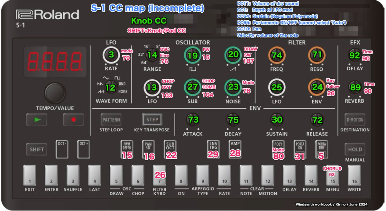Click step pad 8 labeled ON
The height and width of the screenshot is (211, 386).
tap(181, 175)
